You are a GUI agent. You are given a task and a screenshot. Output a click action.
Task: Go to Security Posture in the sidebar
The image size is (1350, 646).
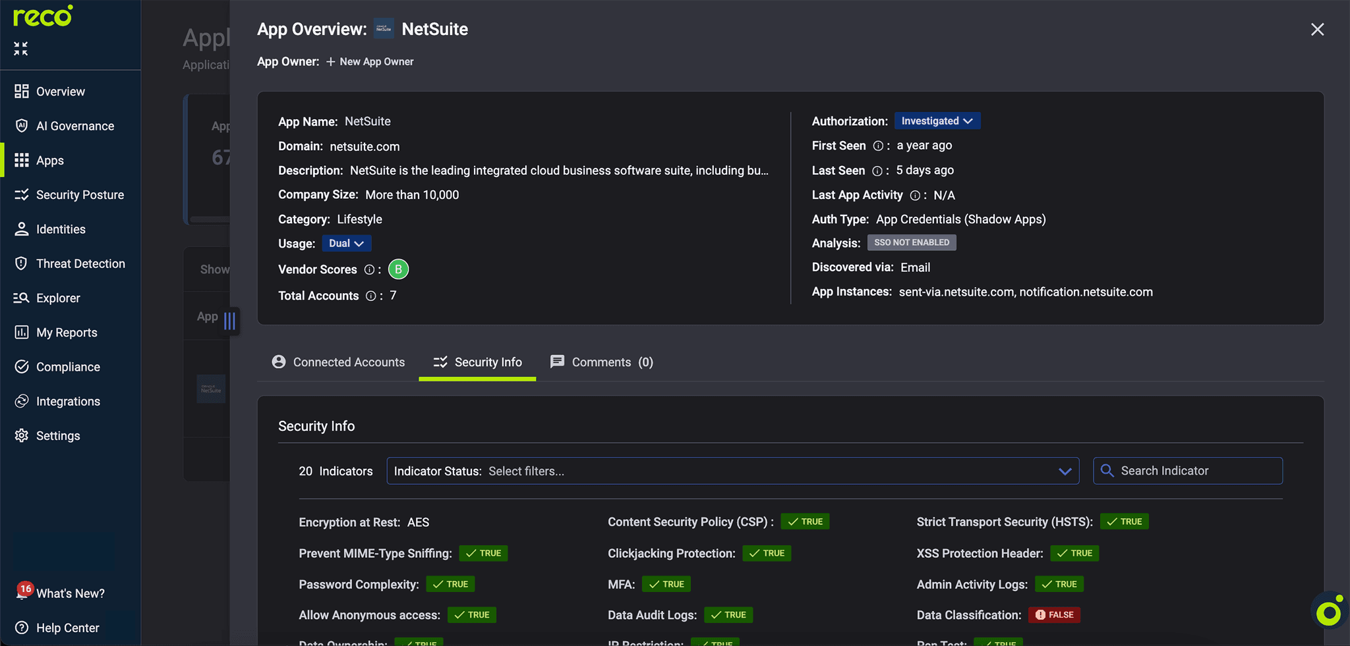[x=80, y=195]
